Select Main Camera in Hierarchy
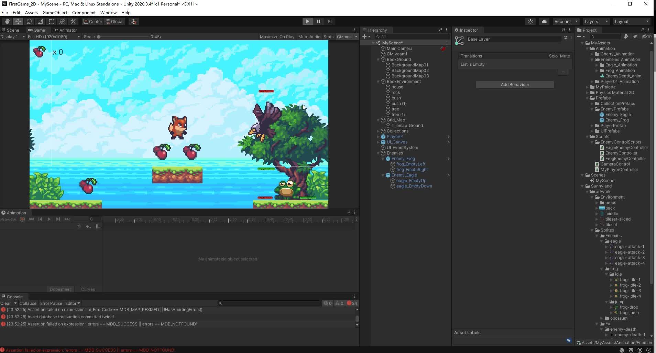Image resolution: width=656 pixels, height=353 pixels. click(399, 49)
